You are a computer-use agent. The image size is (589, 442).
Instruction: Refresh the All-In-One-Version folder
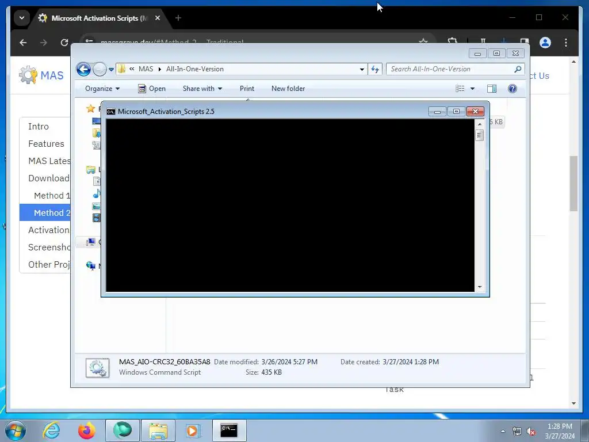point(375,69)
